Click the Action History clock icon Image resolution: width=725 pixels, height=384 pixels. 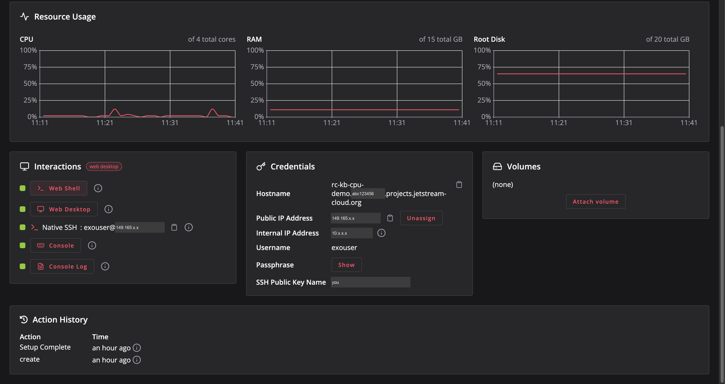click(x=24, y=320)
